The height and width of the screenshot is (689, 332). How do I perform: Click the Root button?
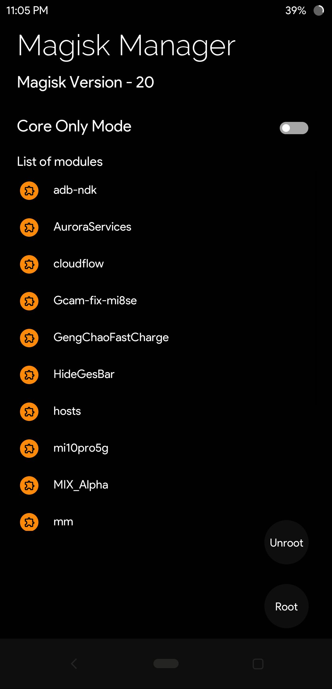pos(287,606)
